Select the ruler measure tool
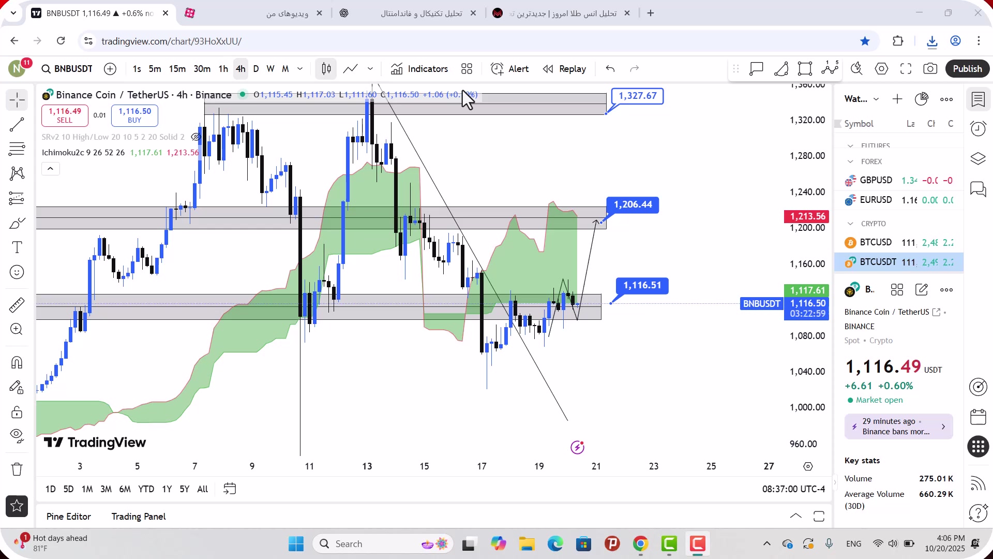The image size is (993, 559). 17,305
